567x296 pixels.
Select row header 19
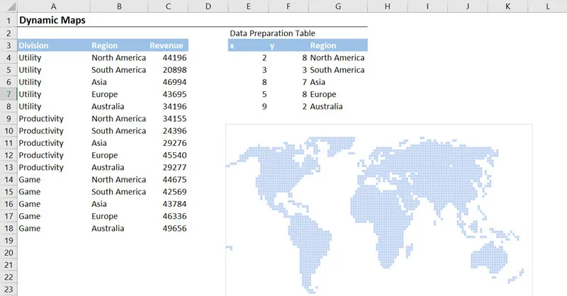8,241
